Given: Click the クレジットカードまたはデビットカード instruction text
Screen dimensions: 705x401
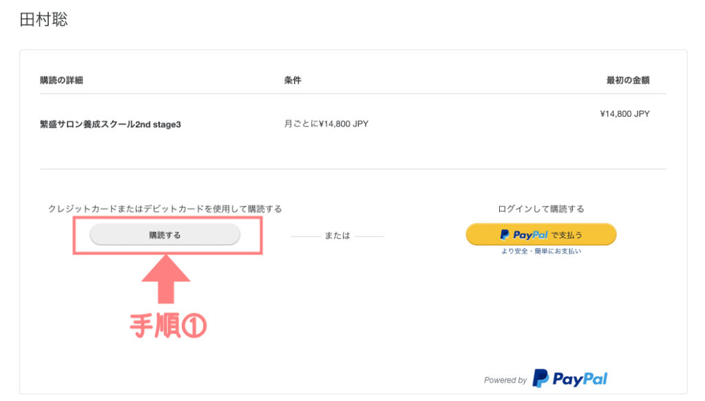Looking at the screenshot, I should pyautogui.click(x=165, y=209).
